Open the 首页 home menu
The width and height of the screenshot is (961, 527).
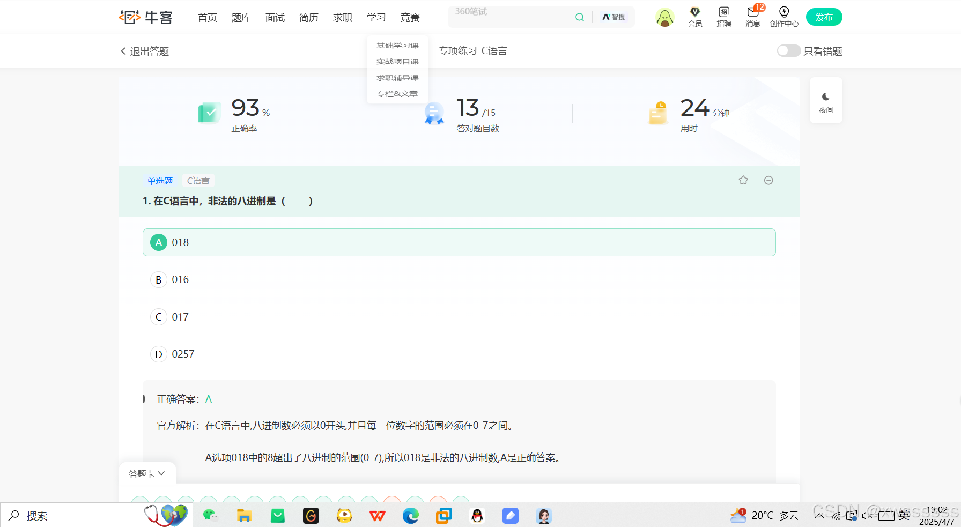(x=208, y=18)
